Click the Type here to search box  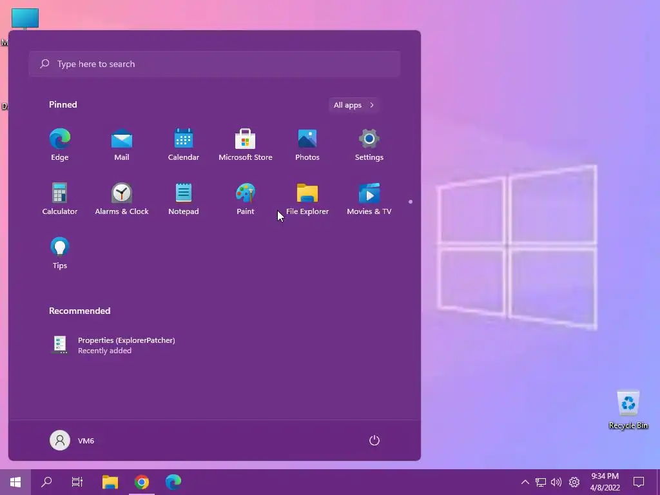pyautogui.click(x=214, y=64)
